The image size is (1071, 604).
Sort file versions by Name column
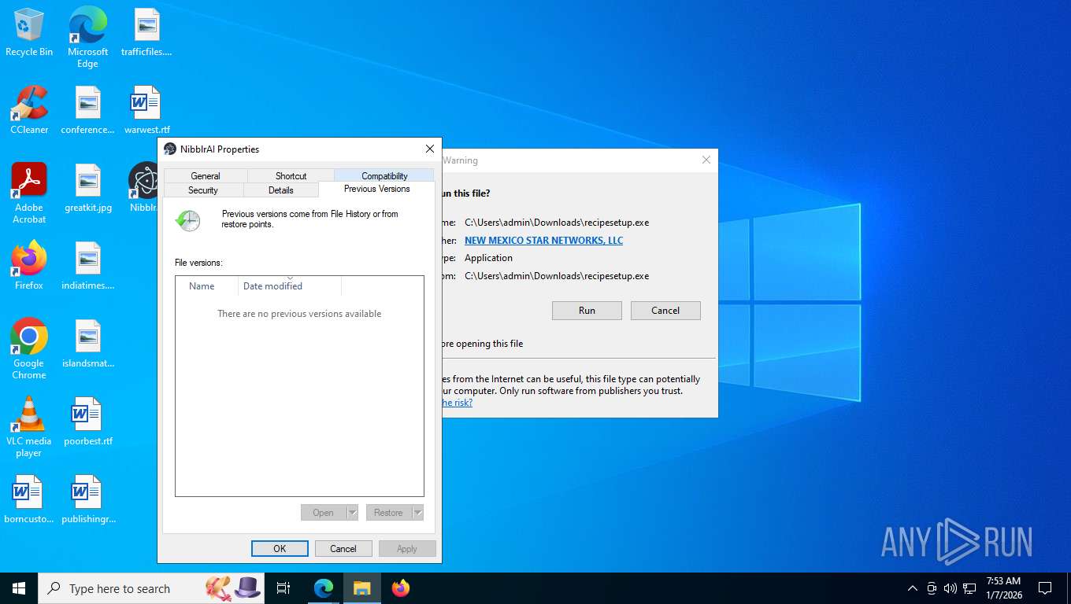(x=206, y=286)
